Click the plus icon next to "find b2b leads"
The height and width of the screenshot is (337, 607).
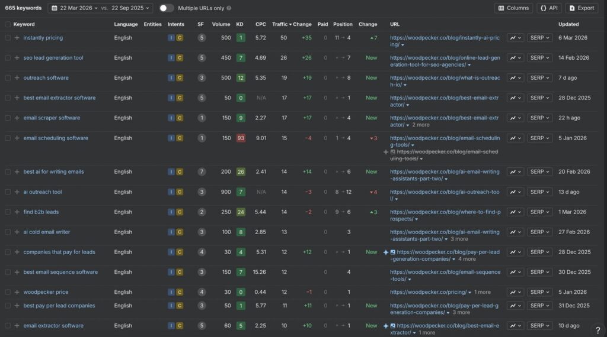[17, 212]
